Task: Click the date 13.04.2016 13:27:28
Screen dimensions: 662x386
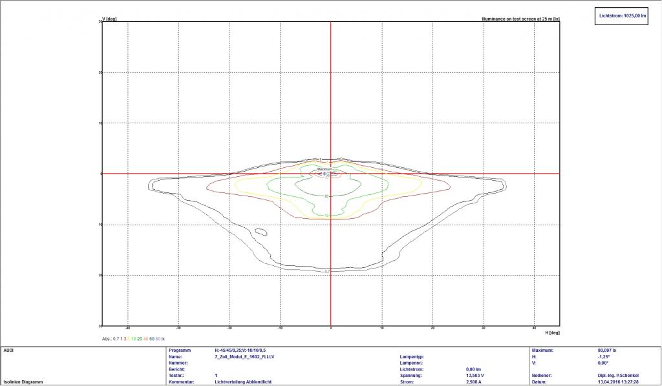Action: pyautogui.click(x=619, y=381)
